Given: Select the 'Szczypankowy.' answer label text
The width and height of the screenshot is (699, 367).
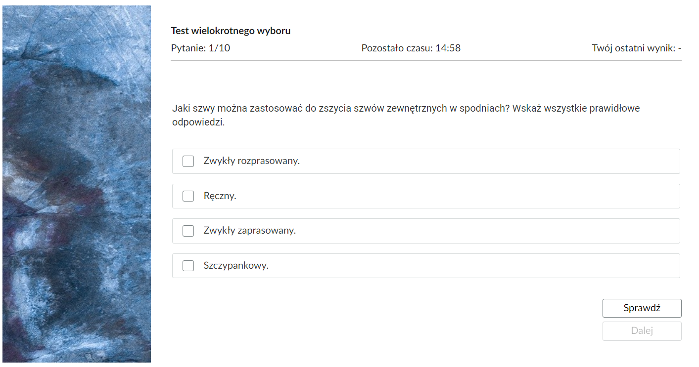Looking at the screenshot, I should pyautogui.click(x=236, y=266).
